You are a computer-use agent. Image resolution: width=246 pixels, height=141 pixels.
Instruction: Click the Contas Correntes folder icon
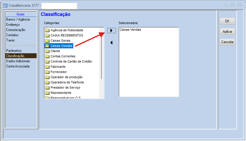coord(47,56)
